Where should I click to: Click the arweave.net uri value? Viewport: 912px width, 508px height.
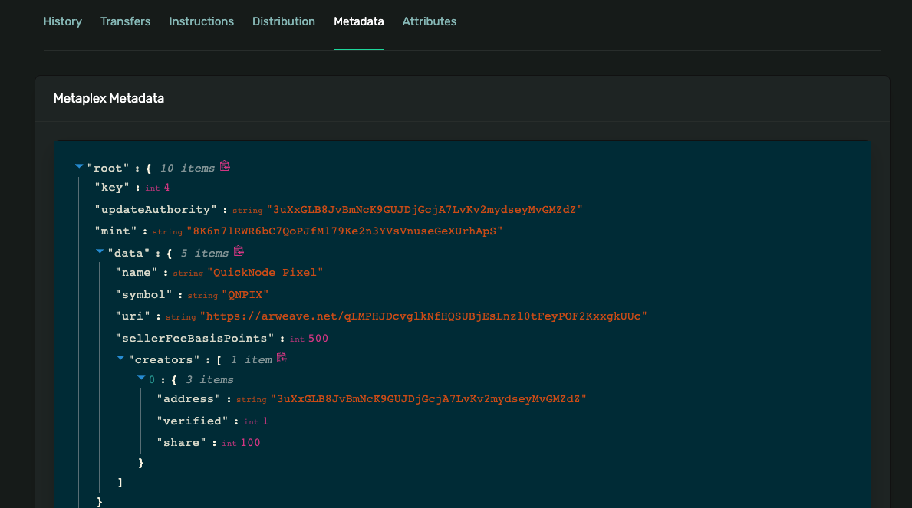423,316
